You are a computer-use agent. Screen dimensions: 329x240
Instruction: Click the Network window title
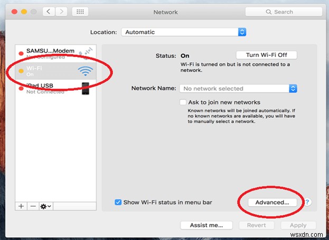pyautogui.click(x=165, y=12)
